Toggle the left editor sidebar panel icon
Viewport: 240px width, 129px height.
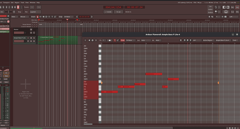pyautogui.click(x=224, y=7)
